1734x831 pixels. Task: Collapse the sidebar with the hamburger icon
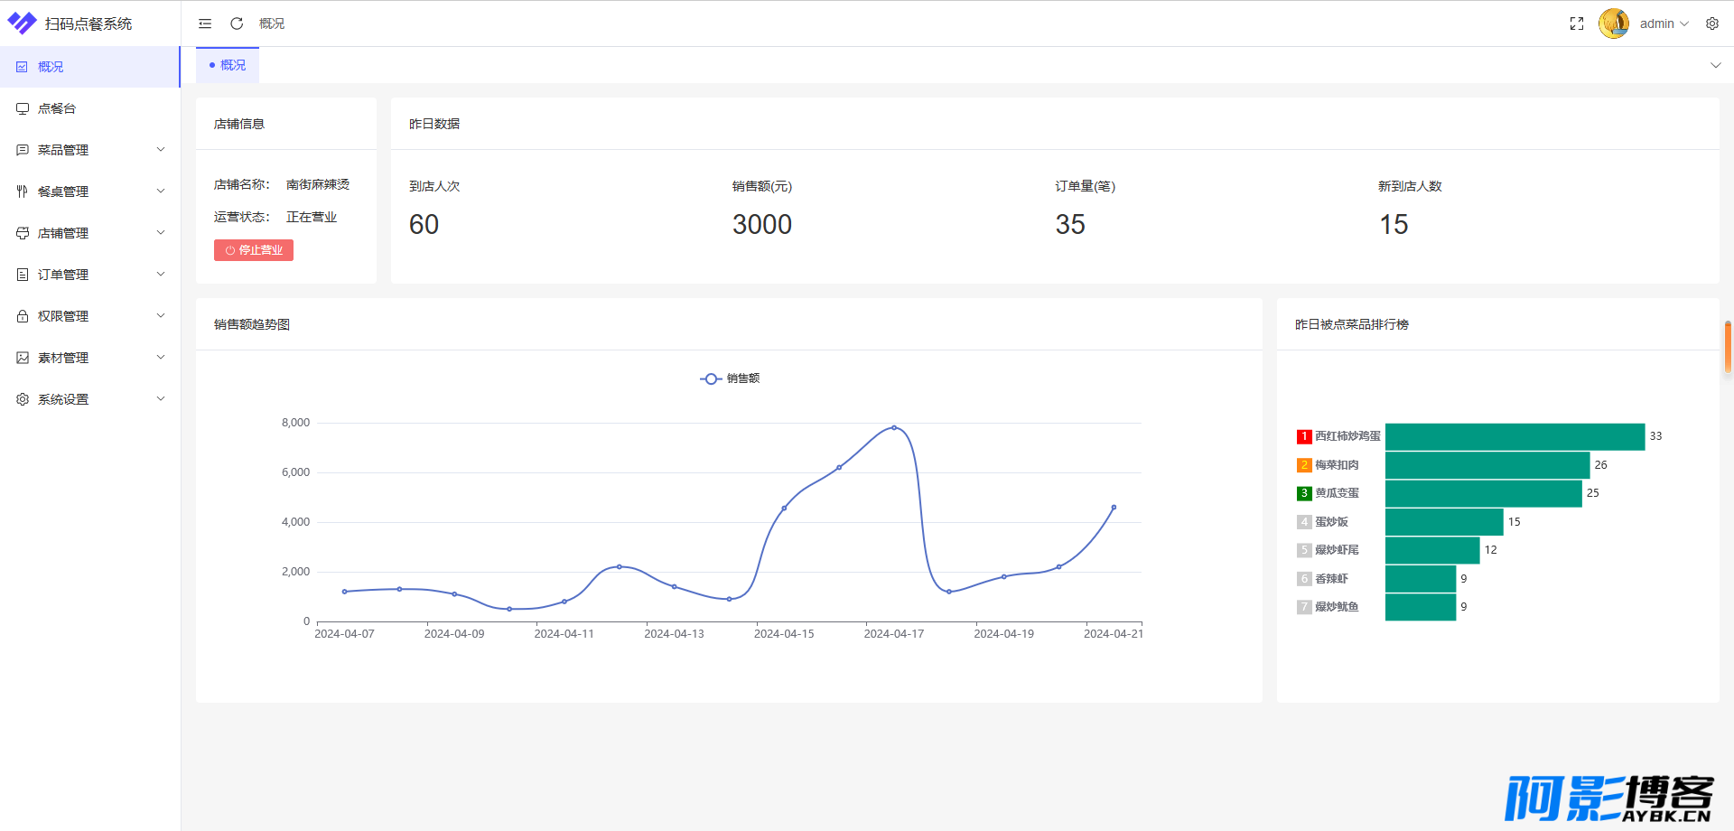tap(205, 23)
